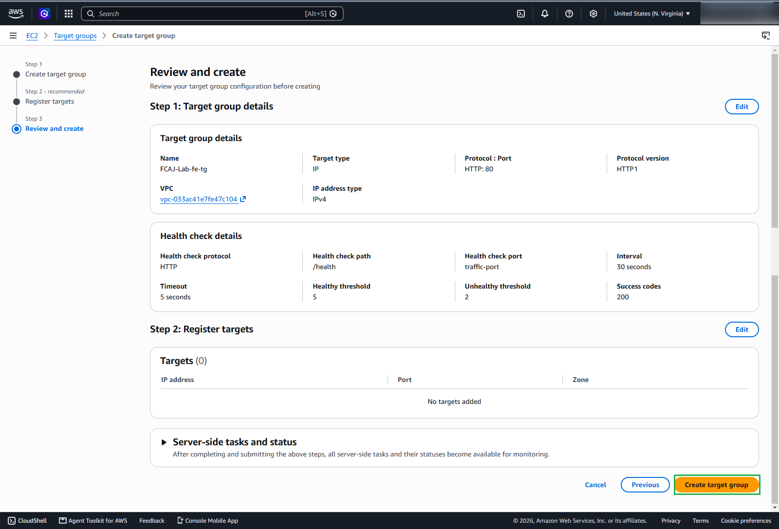Open the services grid menu

pyautogui.click(x=69, y=14)
